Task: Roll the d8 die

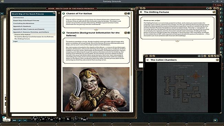Action: click(x=60, y=119)
